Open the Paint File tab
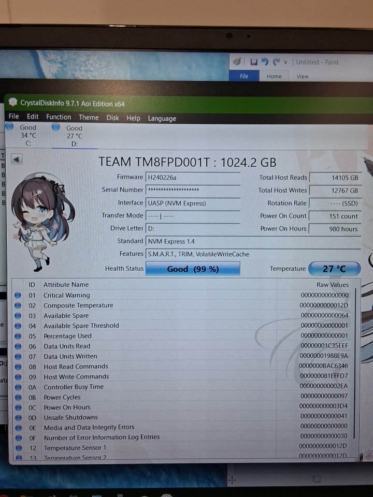 point(244,76)
